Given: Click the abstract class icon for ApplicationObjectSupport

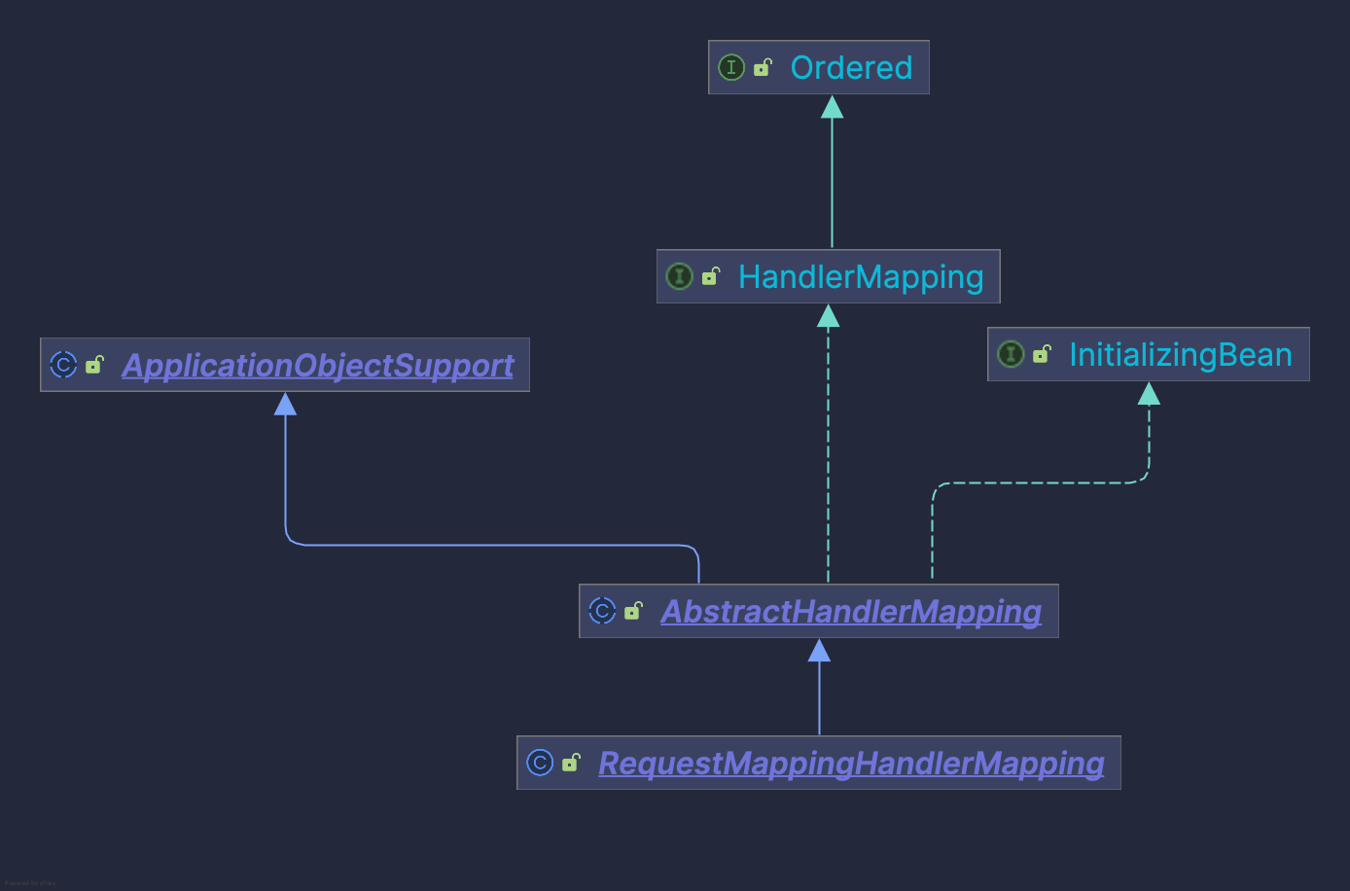Looking at the screenshot, I should pyautogui.click(x=63, y=365).
